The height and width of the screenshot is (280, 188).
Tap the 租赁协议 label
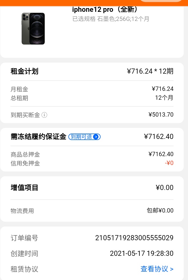point(24,269)
